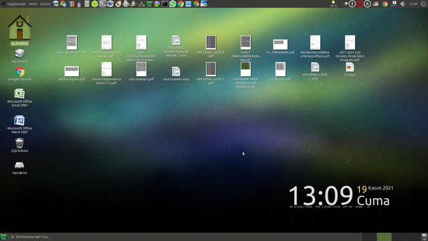Select the Çöp kutusu trash icon

19,145
